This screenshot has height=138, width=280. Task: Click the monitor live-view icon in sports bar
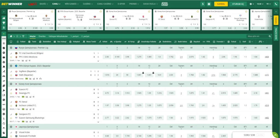click(x=11, y=42)
